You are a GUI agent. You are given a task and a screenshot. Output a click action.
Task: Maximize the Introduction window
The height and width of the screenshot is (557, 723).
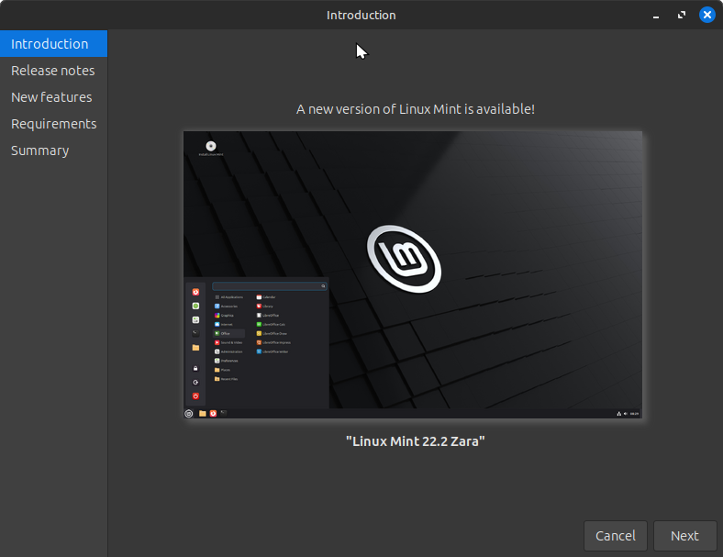[682, 16]
